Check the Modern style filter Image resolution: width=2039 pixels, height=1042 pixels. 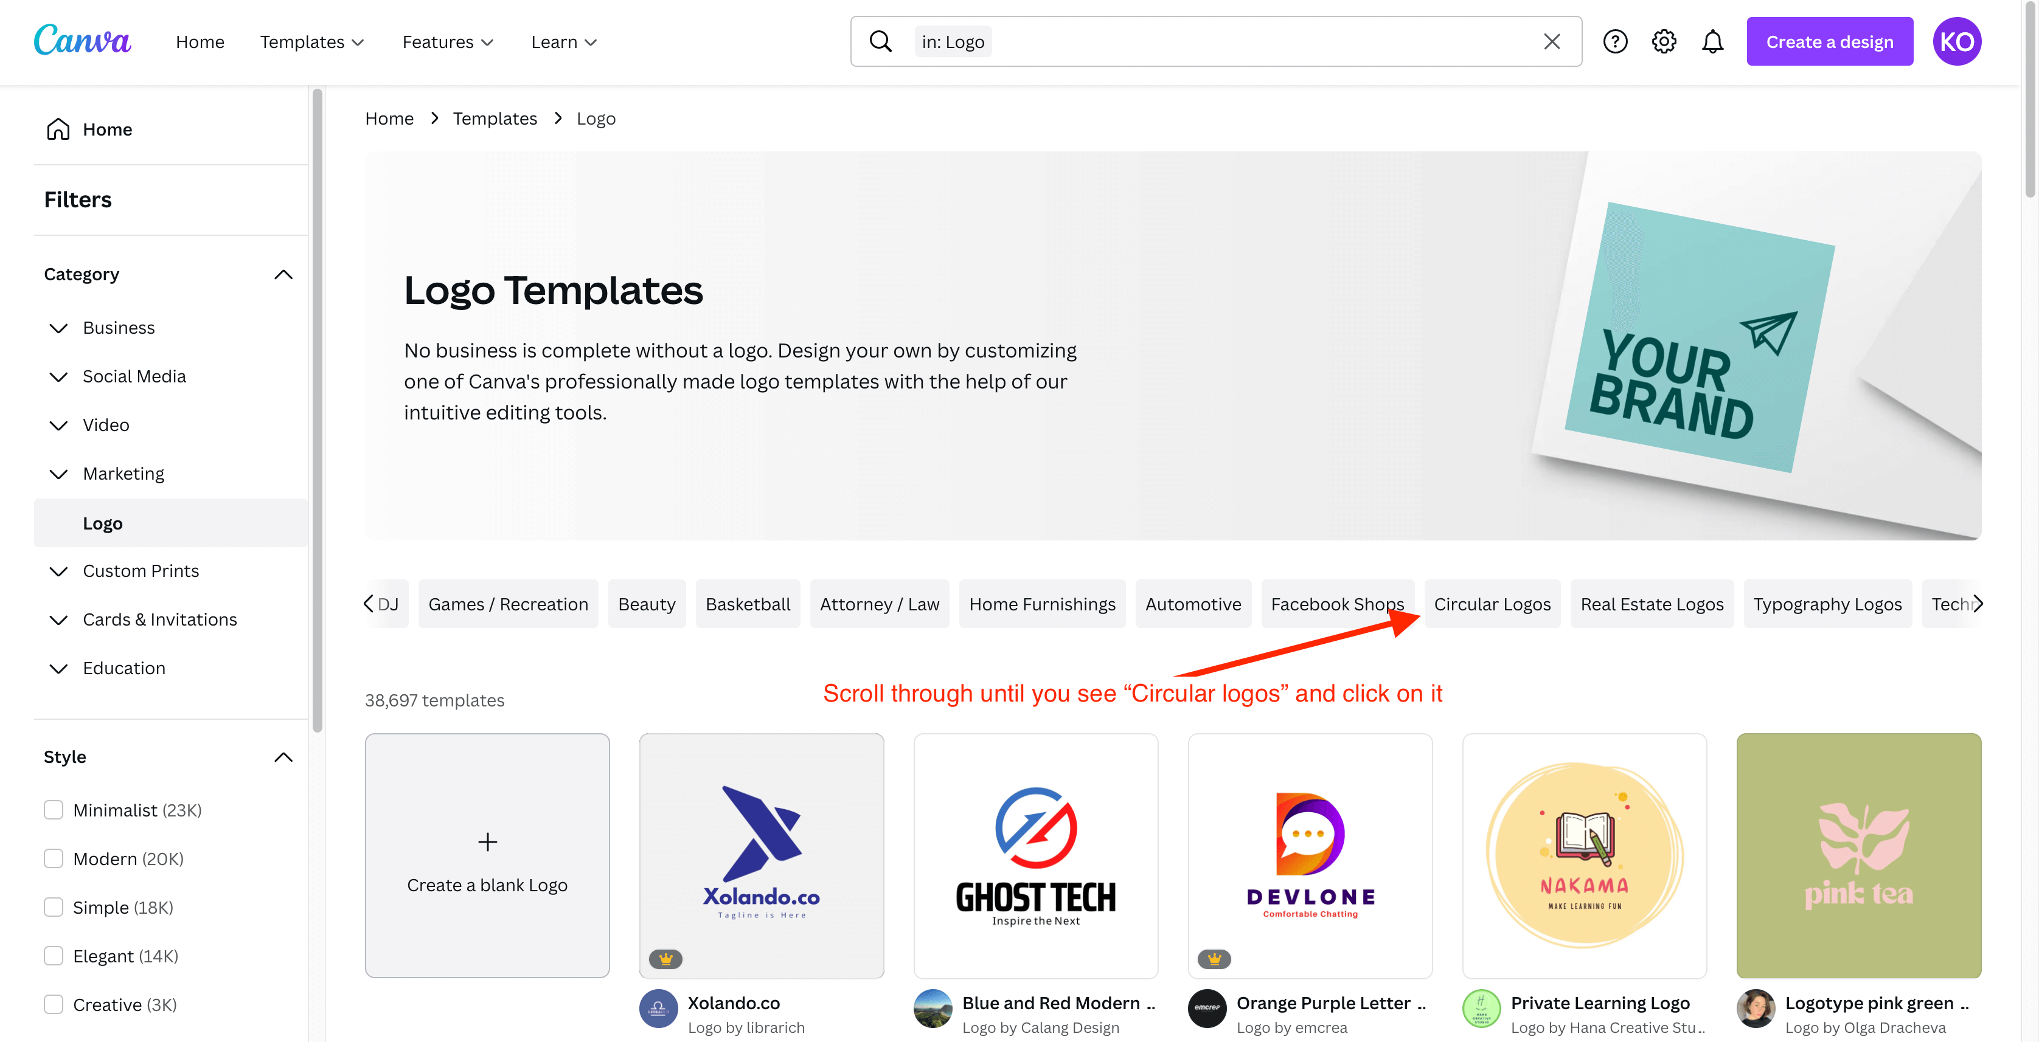[53, 858]
